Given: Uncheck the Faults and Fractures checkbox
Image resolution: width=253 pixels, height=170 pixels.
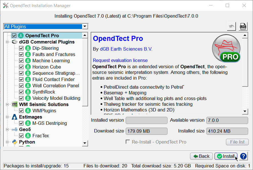Looking at the screenshot, I should [21, 54].
